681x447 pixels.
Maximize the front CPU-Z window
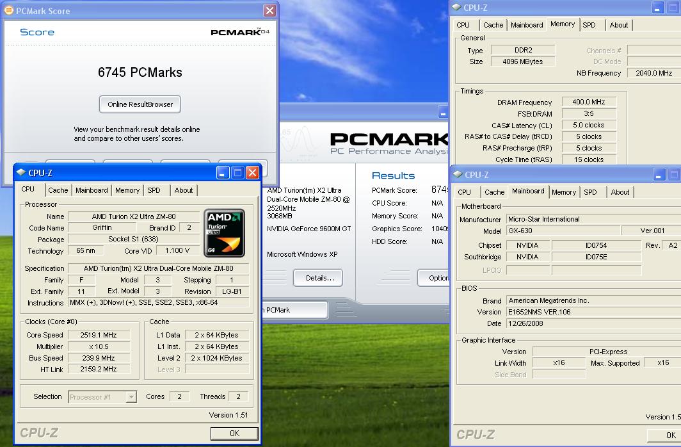coord(237,173)
